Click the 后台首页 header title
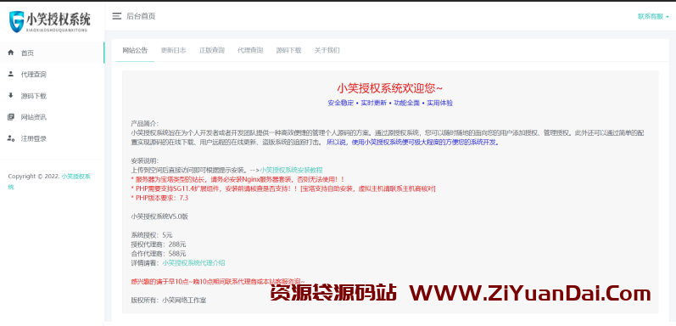Viewport: 676px width, 326px height. tap(141, 16)
